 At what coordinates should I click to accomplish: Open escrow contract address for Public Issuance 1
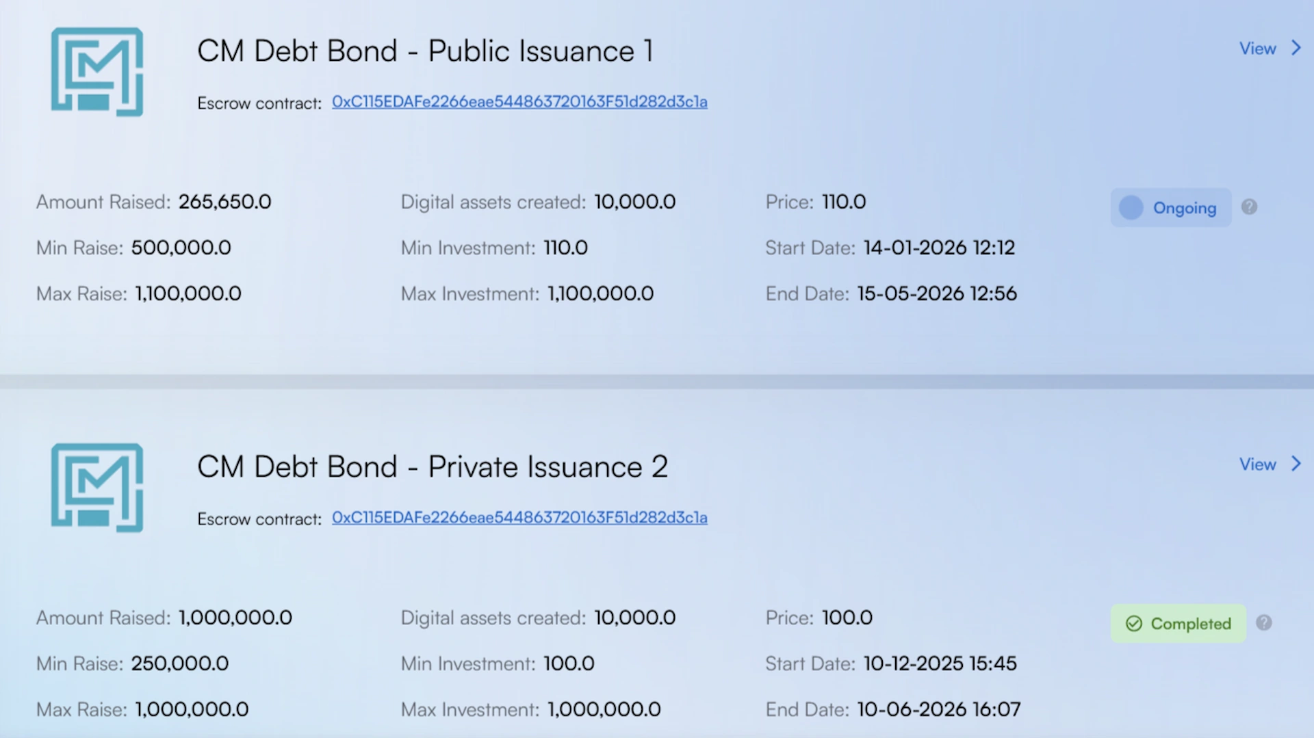[519, 101]
